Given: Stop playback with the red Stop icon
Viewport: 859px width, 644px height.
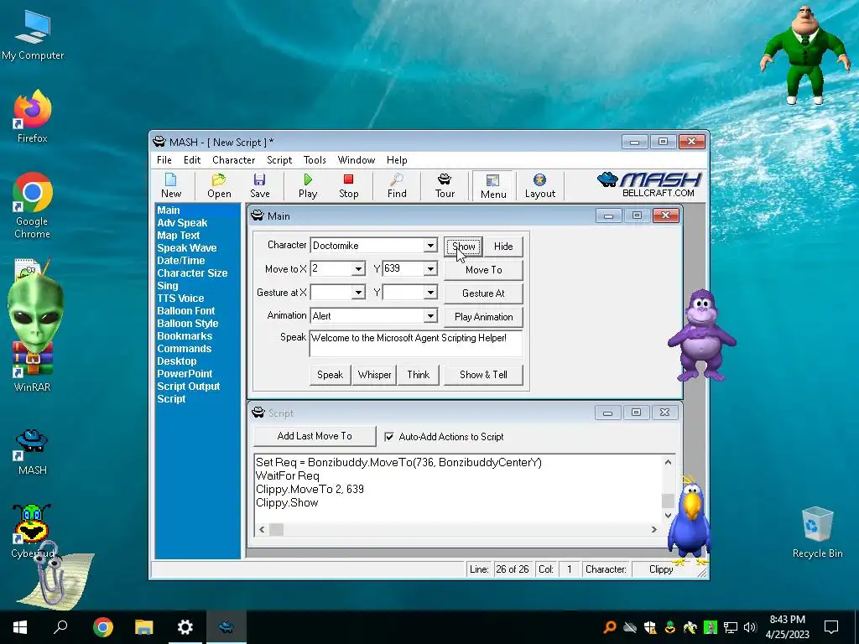Looking at the screenshot, I should pyautogui.click(x=348, y=185).
